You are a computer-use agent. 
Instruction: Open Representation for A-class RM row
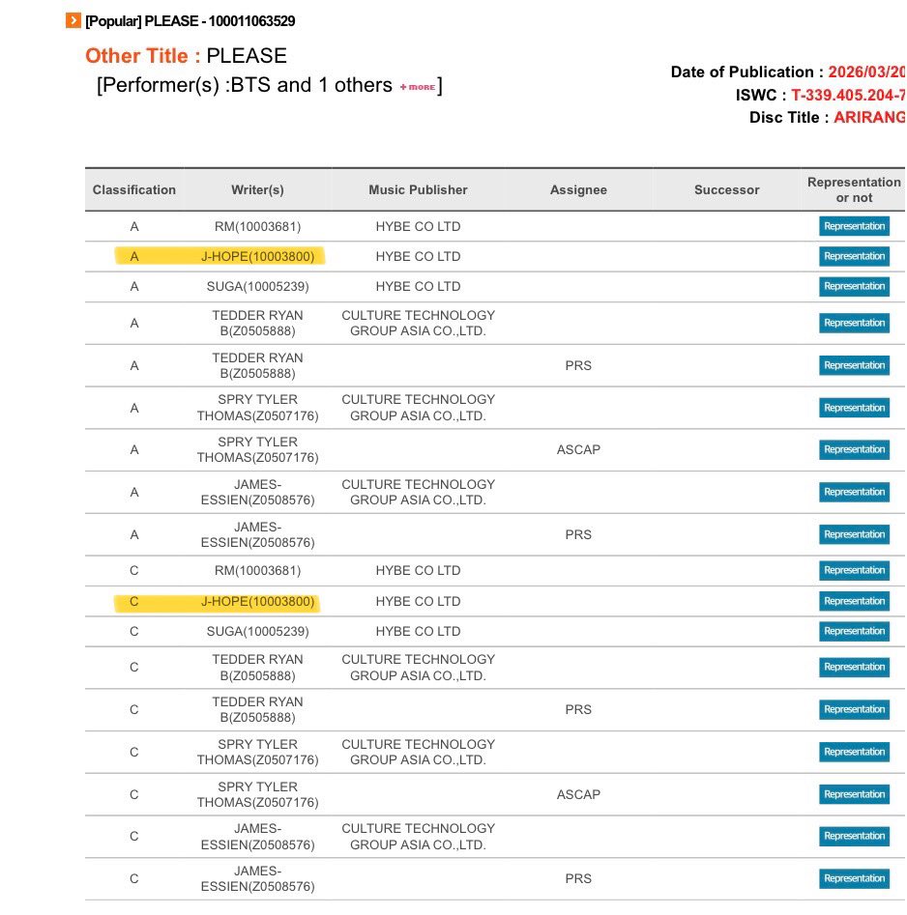click(x=854, y=226)
